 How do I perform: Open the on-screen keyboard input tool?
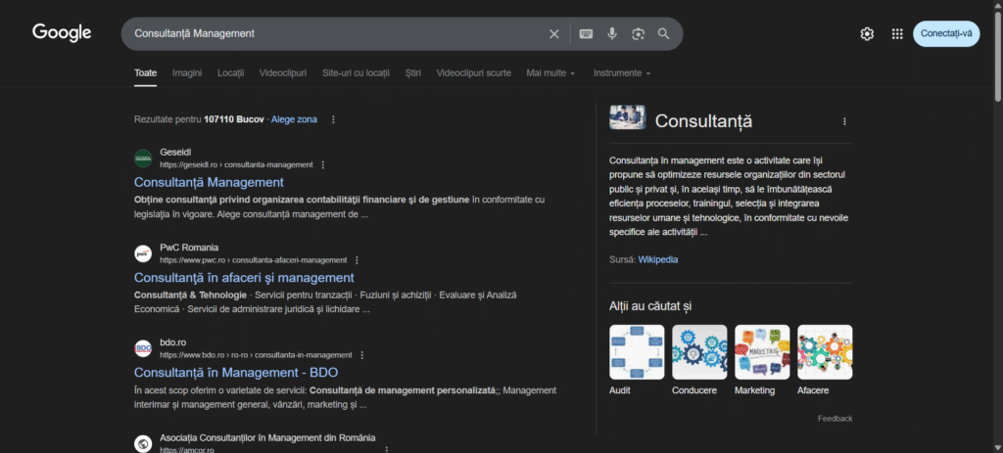(586, 34)
